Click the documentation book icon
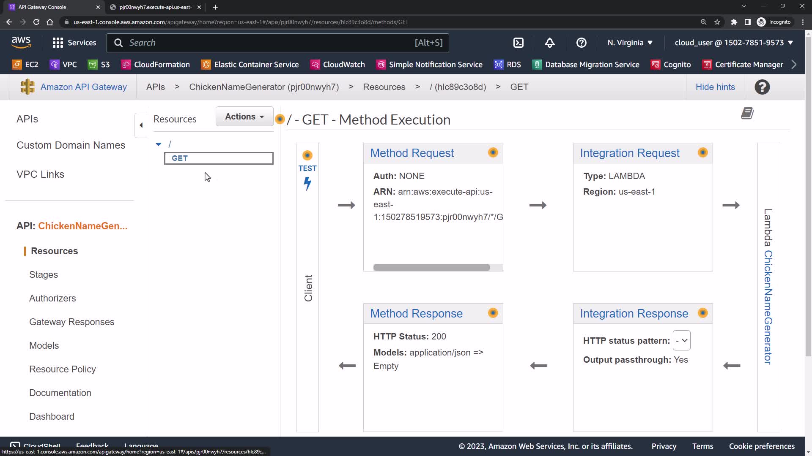The image size is (812, 456). click(747, 114)
